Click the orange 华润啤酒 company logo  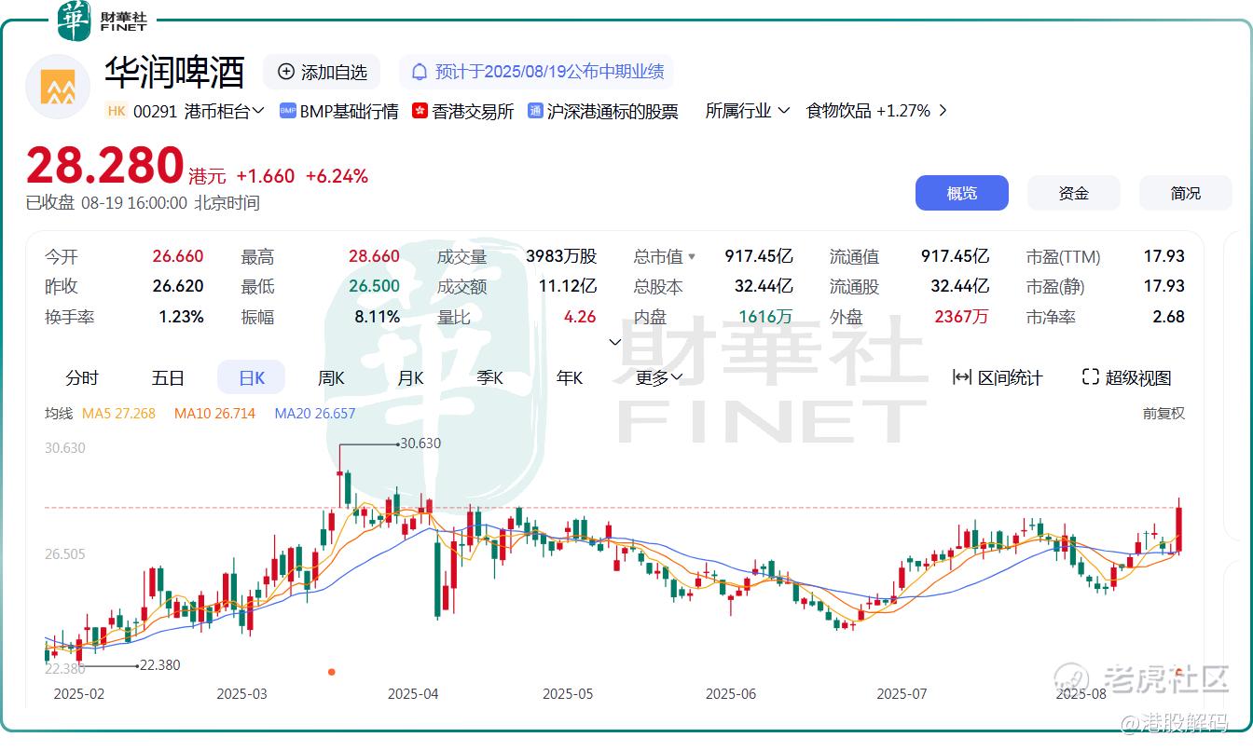(58, 88)
